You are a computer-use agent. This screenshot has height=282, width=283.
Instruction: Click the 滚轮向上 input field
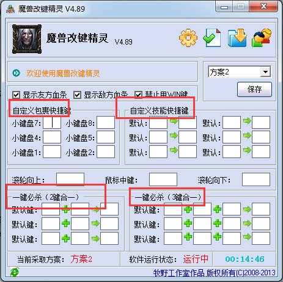click(x=70, y=179)
